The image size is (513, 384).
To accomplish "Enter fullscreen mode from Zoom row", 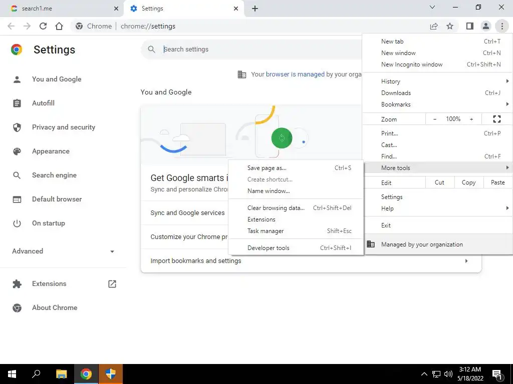I will click(496, 119).
